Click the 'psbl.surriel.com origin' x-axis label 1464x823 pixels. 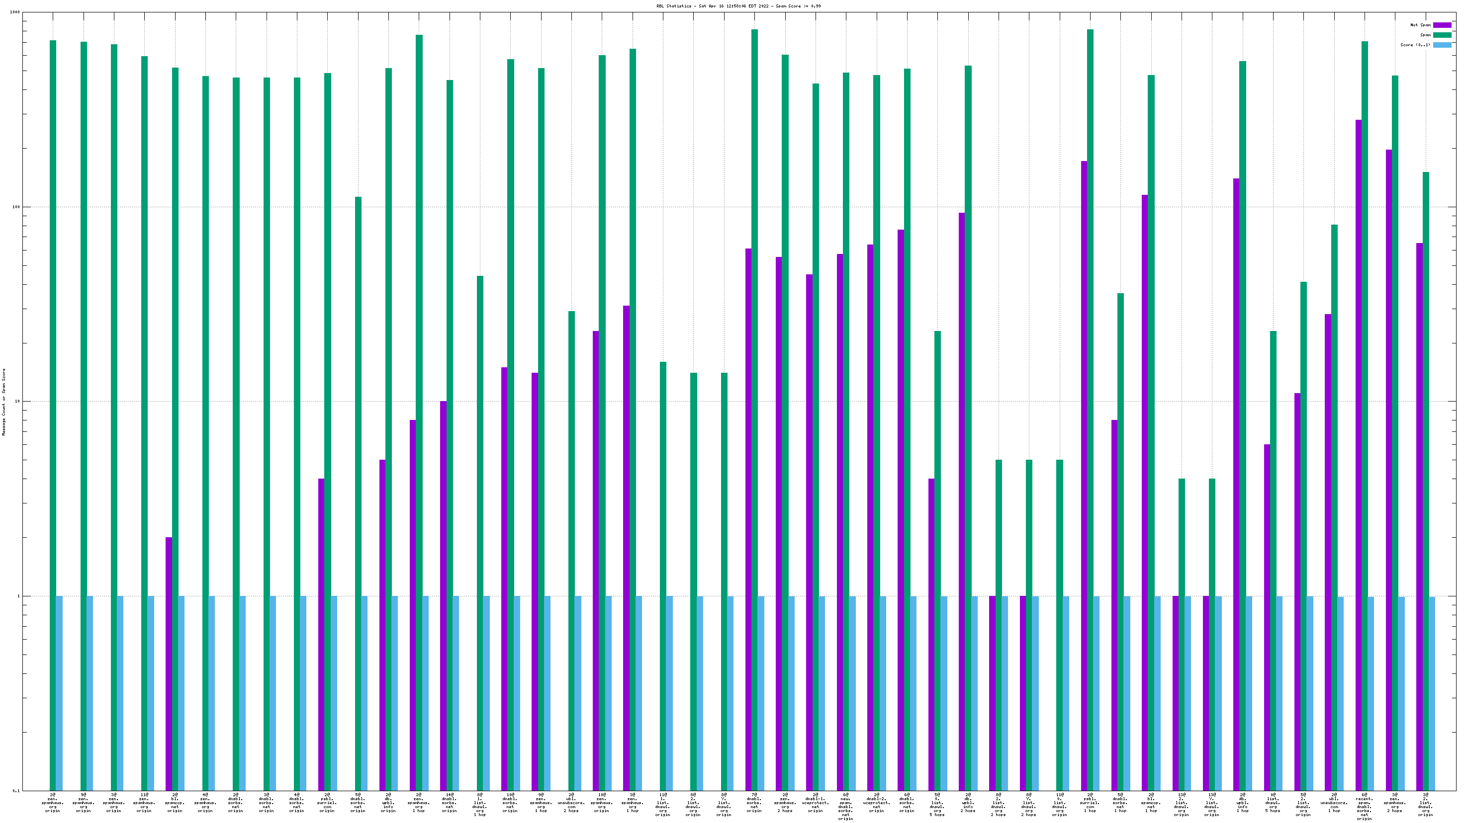(x=327, y=803)
